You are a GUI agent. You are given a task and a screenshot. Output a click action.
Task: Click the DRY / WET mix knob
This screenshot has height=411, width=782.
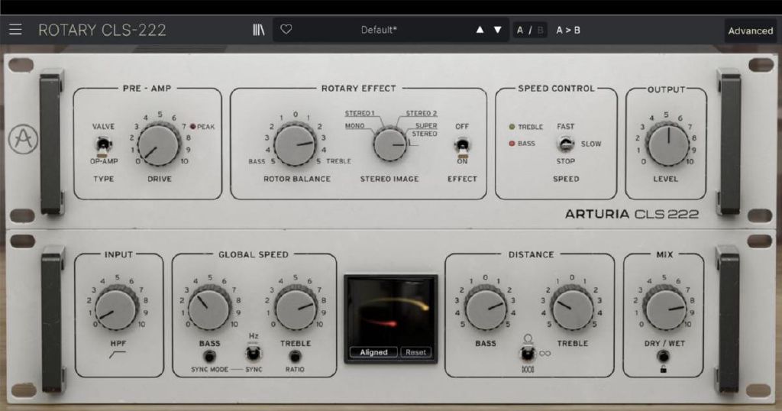[x=665, y=309]
